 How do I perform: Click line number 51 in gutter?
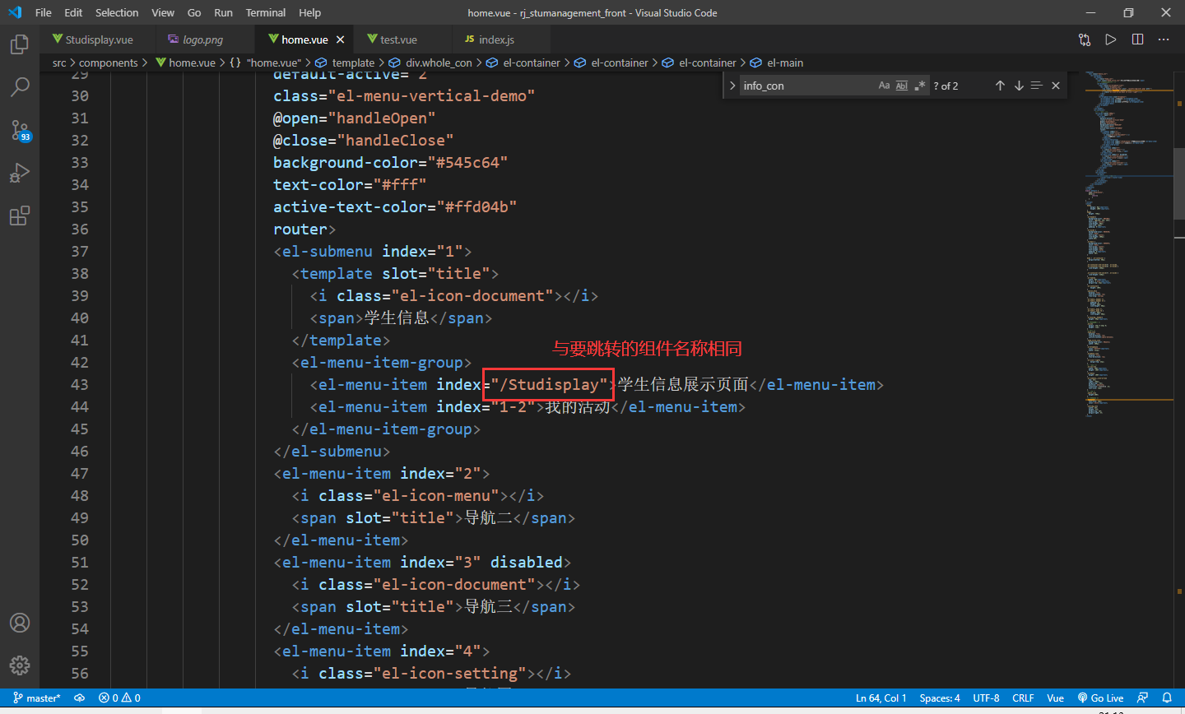click(80, 562)
